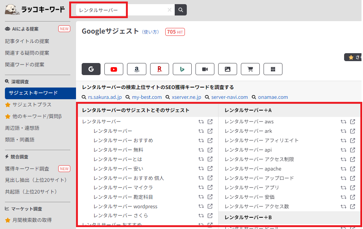Click the 使い方 help link
Screen dimensions: 363x229
tap(150, 32)
